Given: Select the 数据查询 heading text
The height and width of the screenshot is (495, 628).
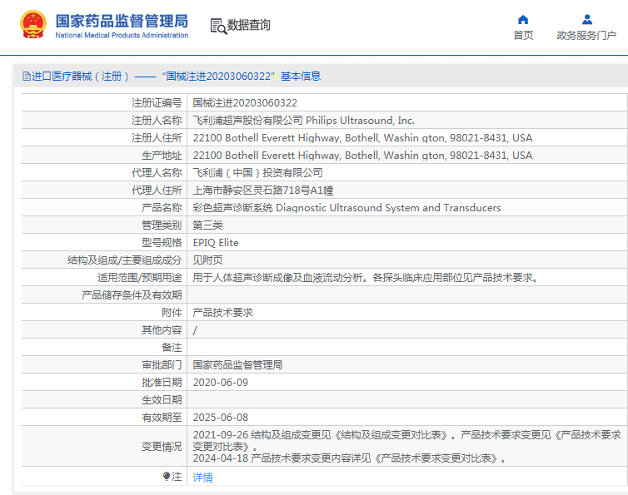Looking at the screenshot, I should point(248,26).
